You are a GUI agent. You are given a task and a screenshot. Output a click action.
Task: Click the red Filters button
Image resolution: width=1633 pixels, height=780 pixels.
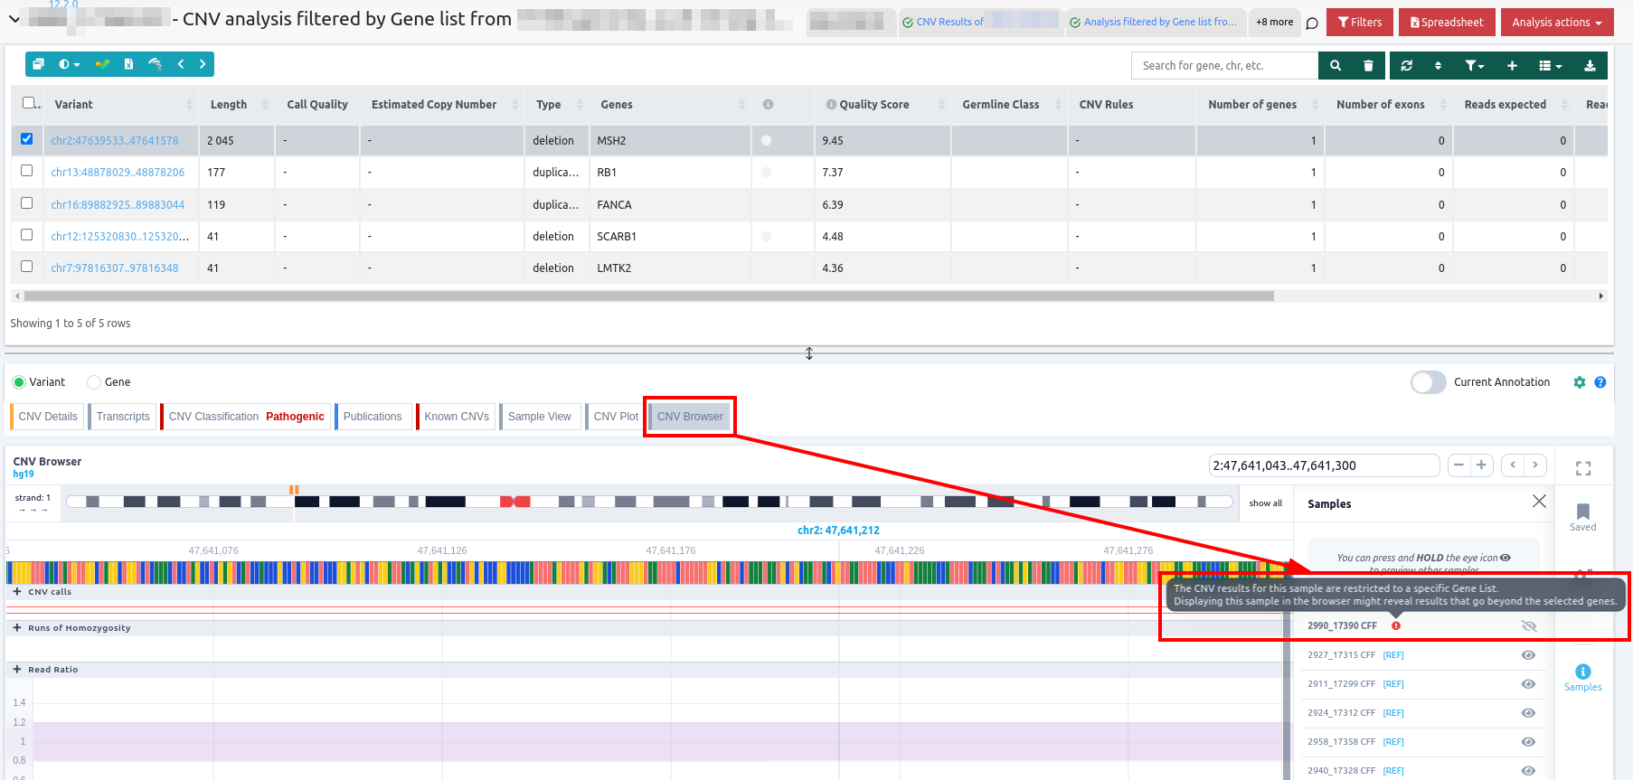click(x=1359, y=23)
